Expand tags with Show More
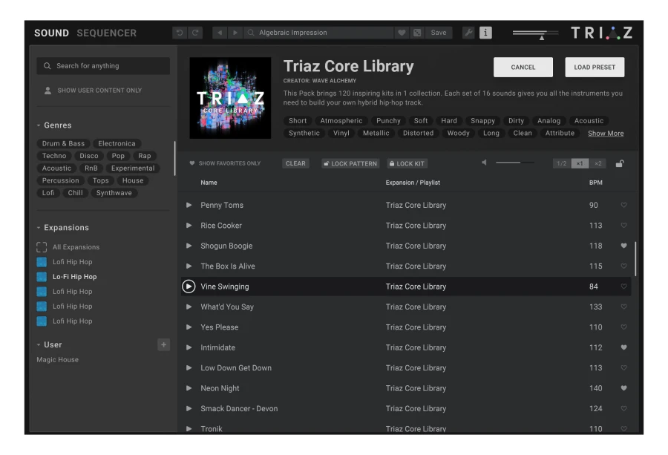 606,134
